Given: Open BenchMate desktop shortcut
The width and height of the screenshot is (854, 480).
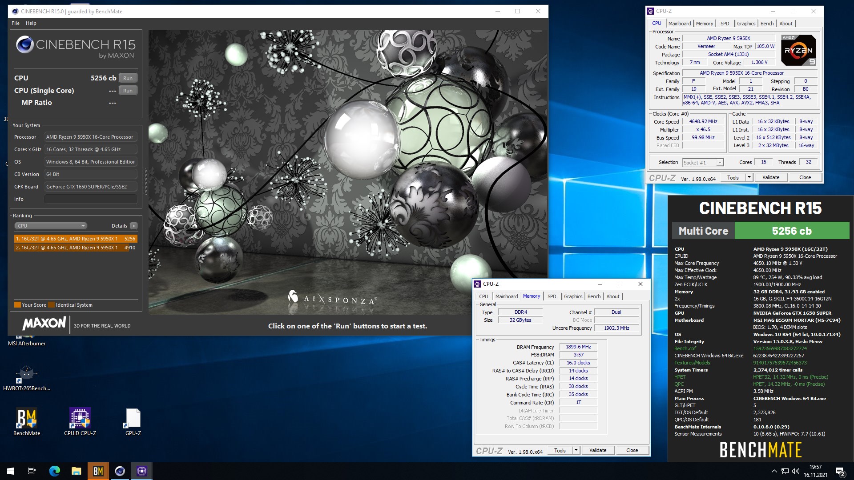Looking at the screenshot, I should [x=27, y=422].
